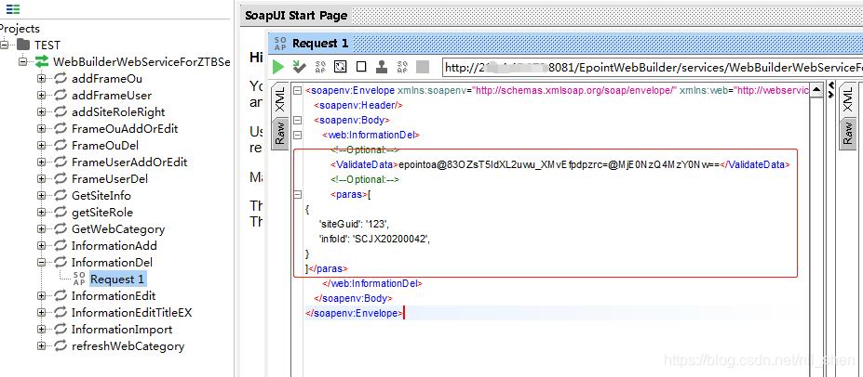
Task: Select the XML tab of request editor
Action: point(279,99)
